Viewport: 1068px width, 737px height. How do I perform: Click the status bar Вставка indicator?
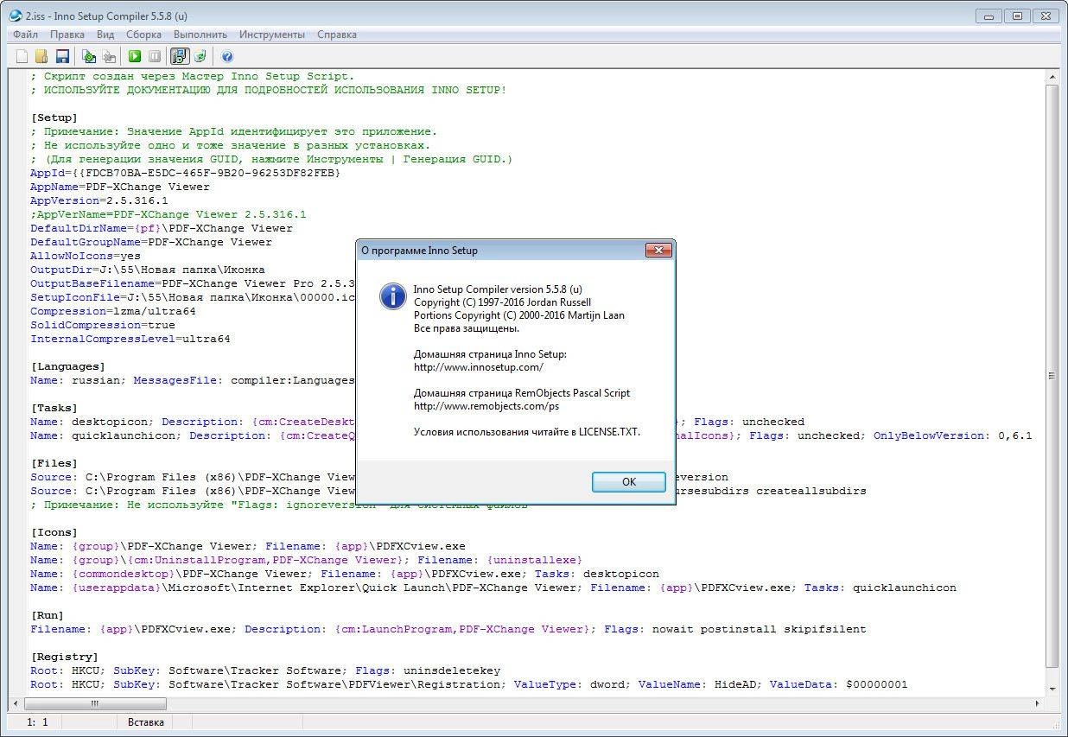click(x=145, y=721)
